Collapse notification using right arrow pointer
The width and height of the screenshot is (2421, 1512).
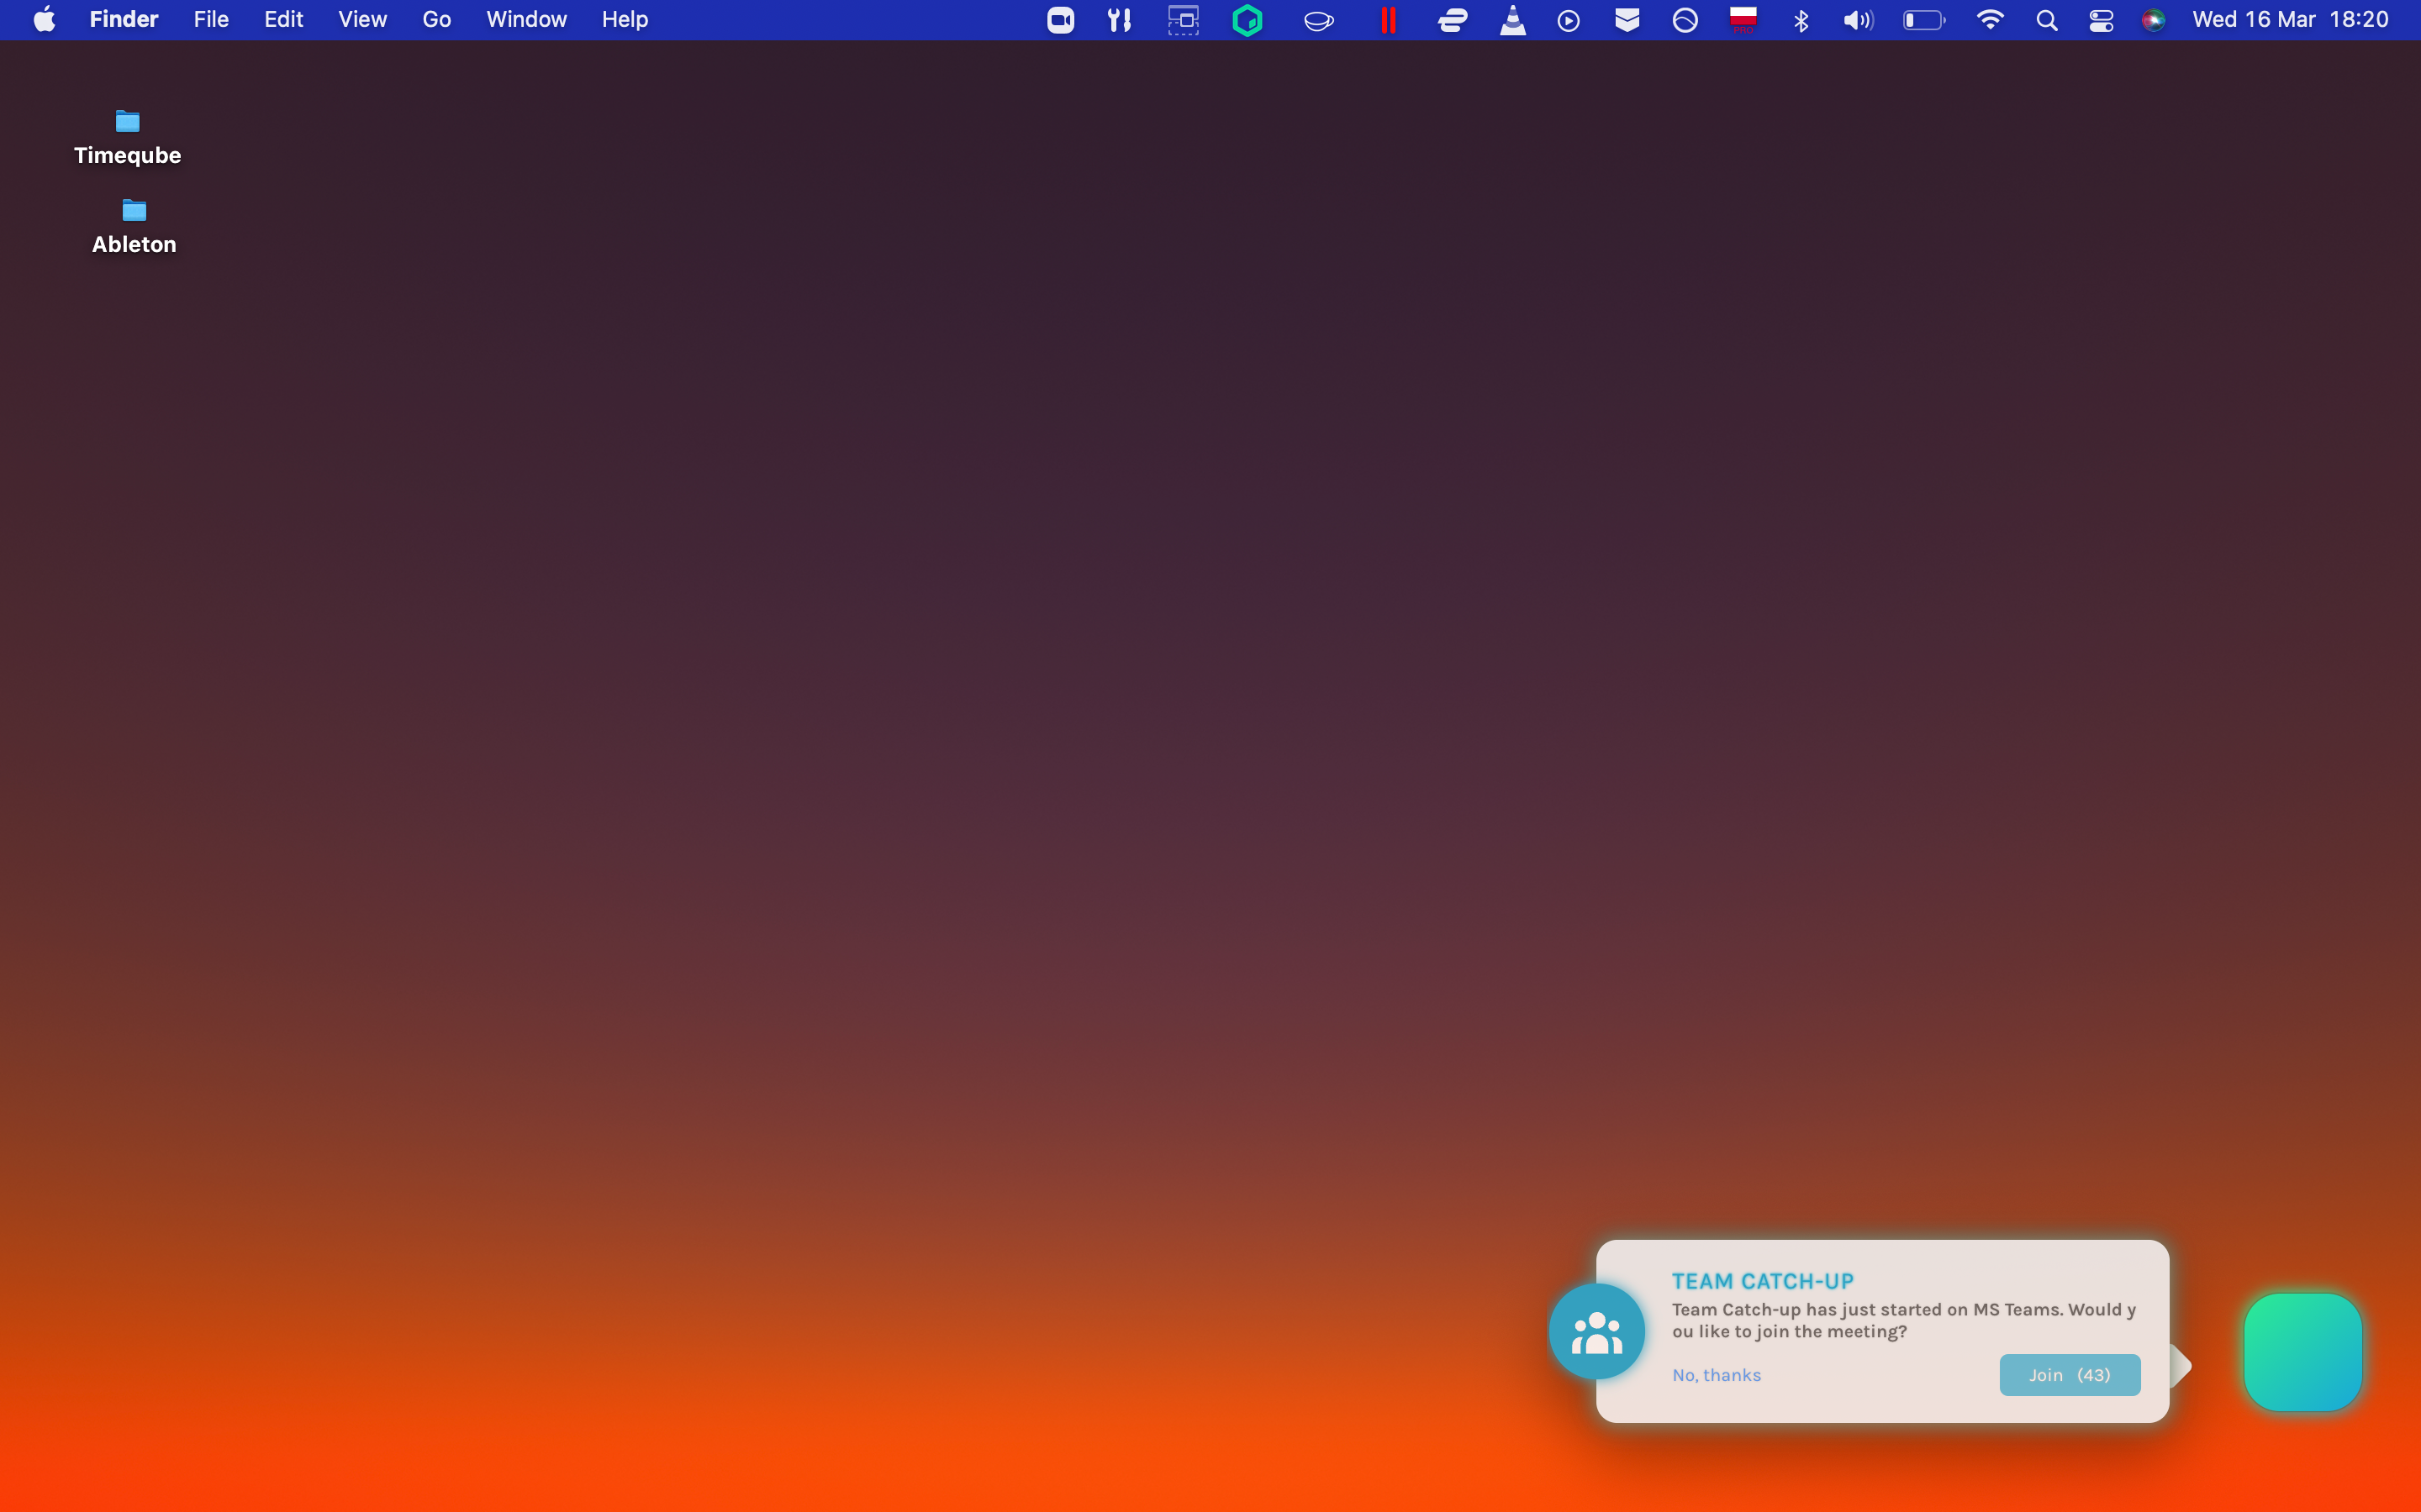pos(2182,1366)
